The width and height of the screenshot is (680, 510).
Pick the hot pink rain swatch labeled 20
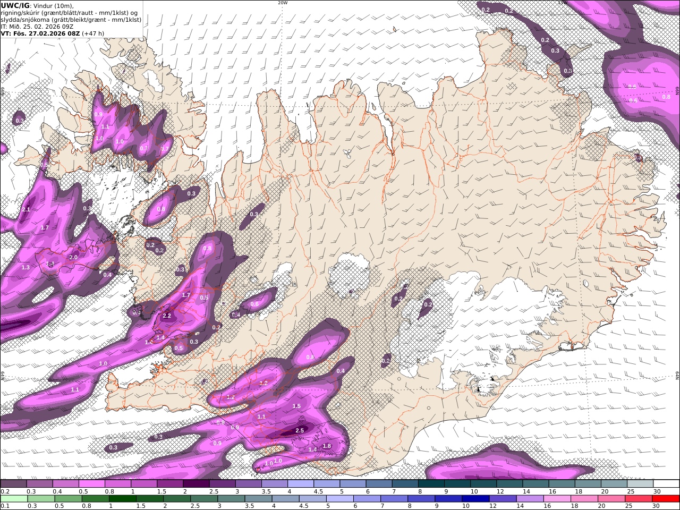pyautogui.click(x=611, y=499)
